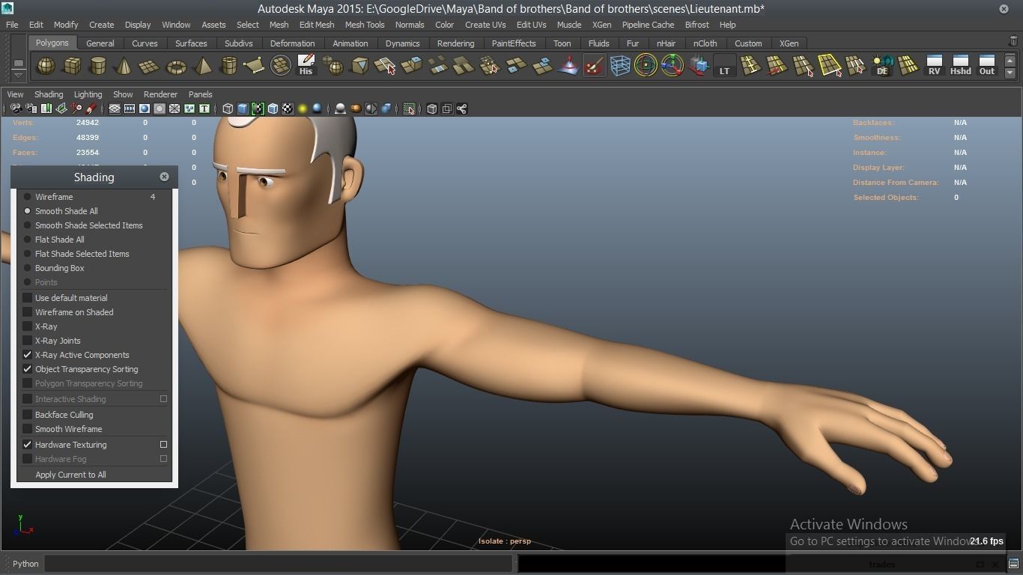Open the panel Lighting menu
1023x575 pixels.
(x=88, y=94)
